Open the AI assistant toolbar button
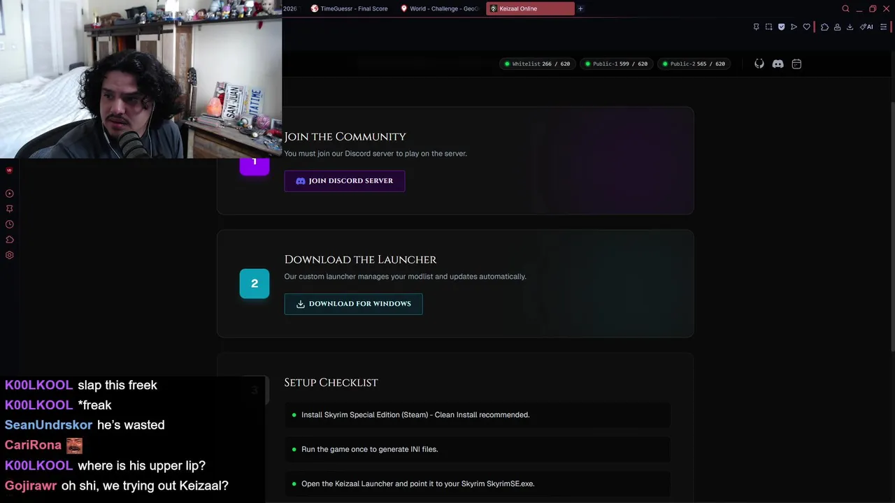The image size is (895, 503). pyautogui.click(x=866, y=27)
